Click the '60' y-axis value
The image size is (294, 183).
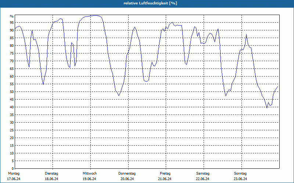(x=12, y=76)
